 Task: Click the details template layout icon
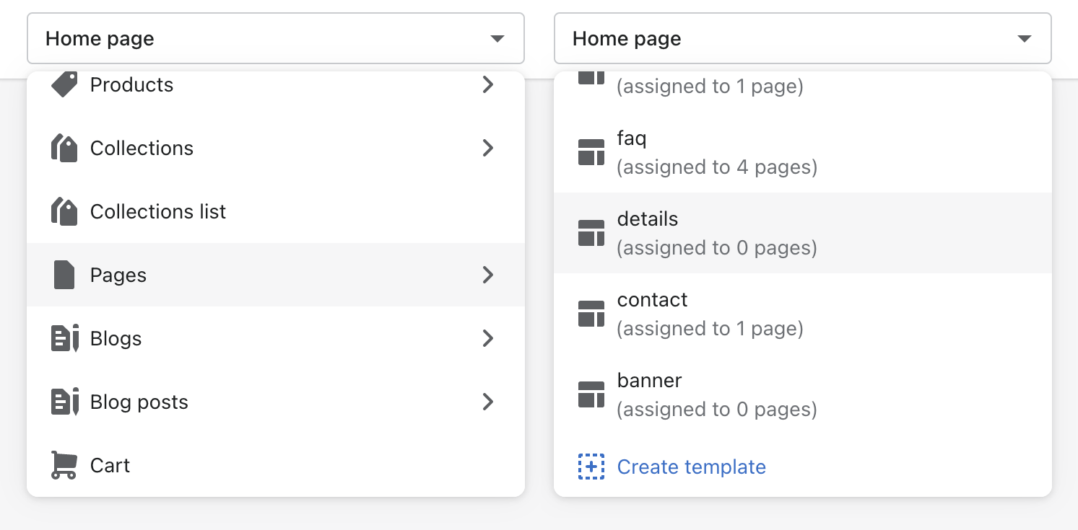pos(591,234)
